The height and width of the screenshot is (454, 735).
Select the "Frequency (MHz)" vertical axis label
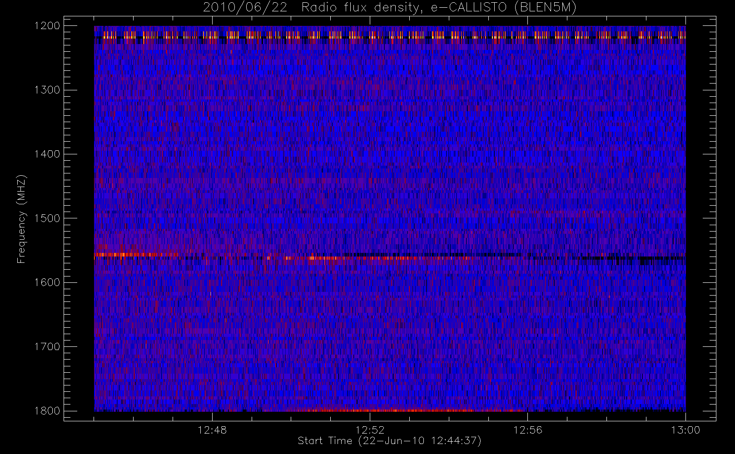(21, 219)
